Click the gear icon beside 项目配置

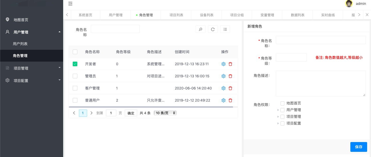7,80
